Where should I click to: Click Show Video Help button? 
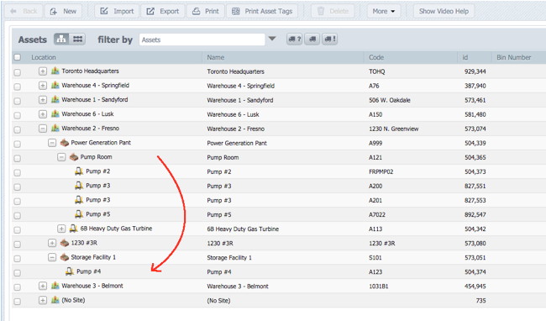tap(444, 11)
